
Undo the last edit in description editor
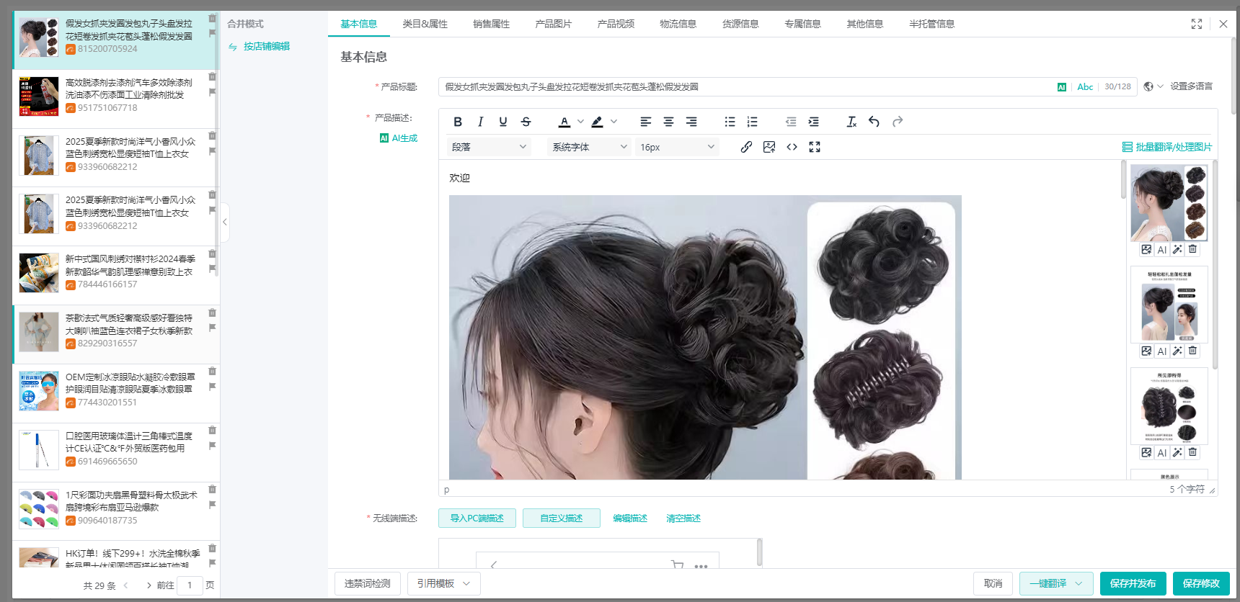874,122
